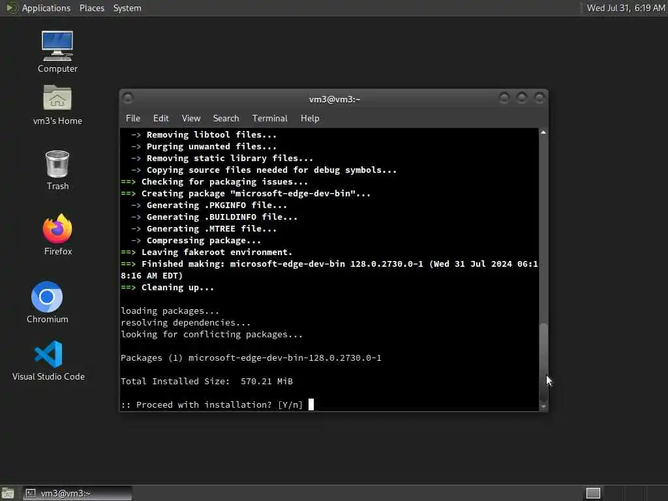668x501 pixels.
Task: Click the workspace switcher in bottom panel
Action: pyautogui.click(x=593, y=493)
